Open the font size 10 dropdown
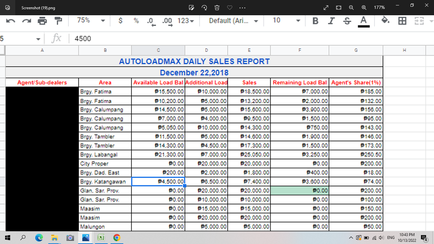The image size is (434, 244). [x=286, y=21]
